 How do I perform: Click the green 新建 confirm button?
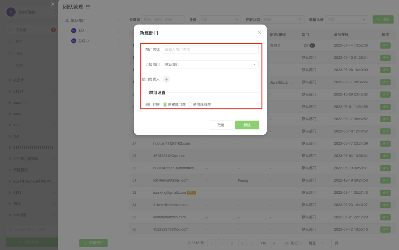pos(247,125)
